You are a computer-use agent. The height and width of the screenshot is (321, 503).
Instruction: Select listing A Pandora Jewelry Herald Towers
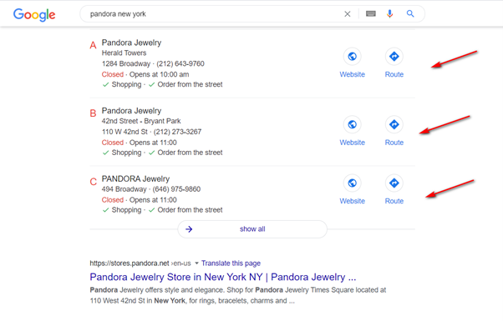tap(131, 43)
